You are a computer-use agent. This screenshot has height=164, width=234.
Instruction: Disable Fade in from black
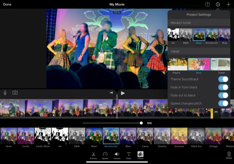coord(223,87)
